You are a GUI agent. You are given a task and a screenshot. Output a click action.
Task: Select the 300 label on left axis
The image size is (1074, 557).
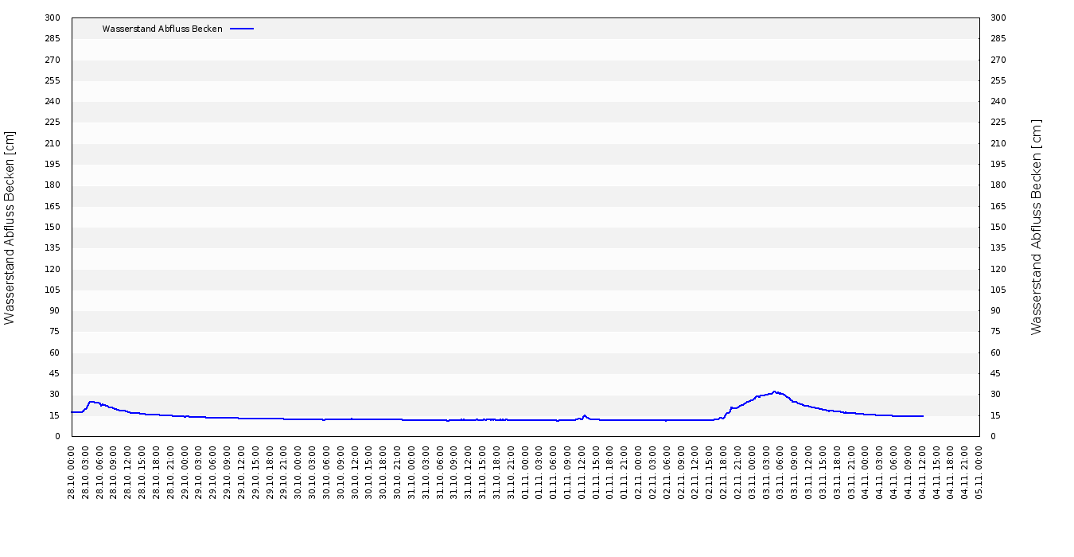click(53, 18)
